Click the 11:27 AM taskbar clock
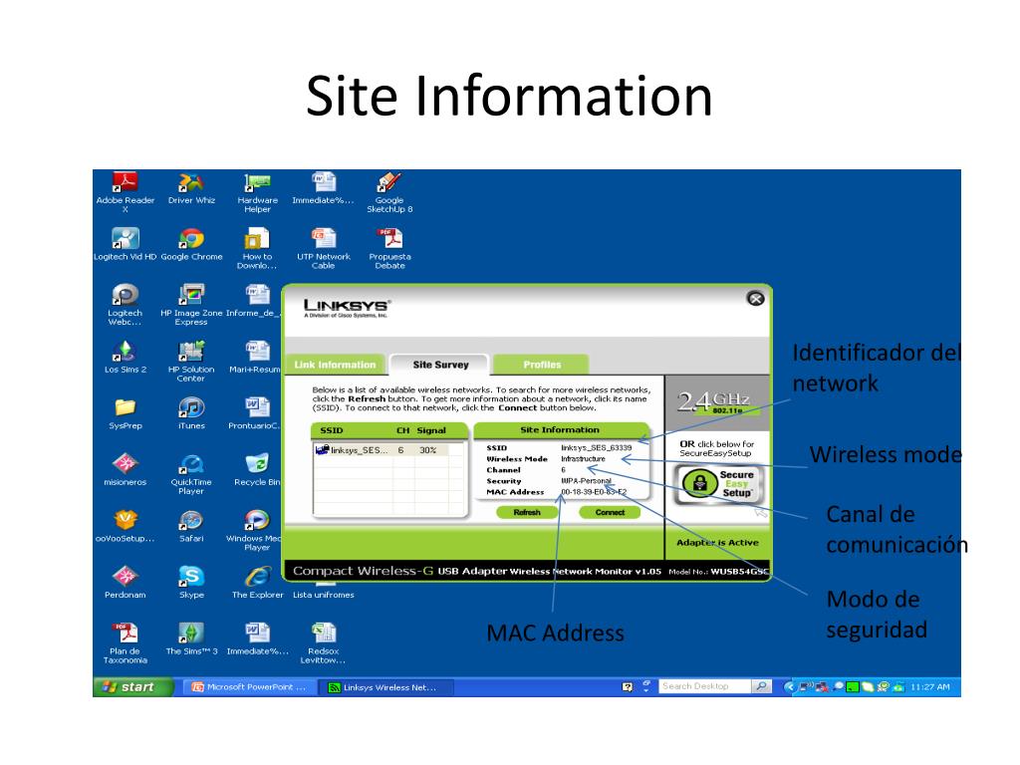1020x765 pixels. [930, 687]
